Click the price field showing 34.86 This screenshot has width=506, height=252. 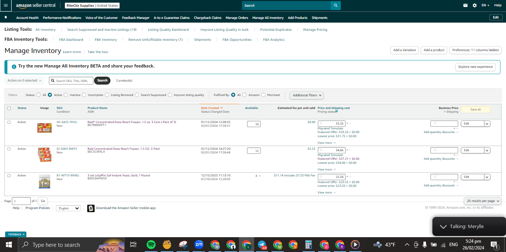click(x=332, y=150)
